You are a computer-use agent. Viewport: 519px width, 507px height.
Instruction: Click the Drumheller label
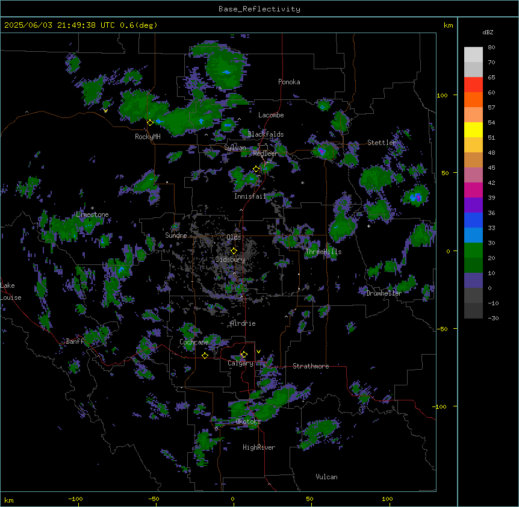384,293
